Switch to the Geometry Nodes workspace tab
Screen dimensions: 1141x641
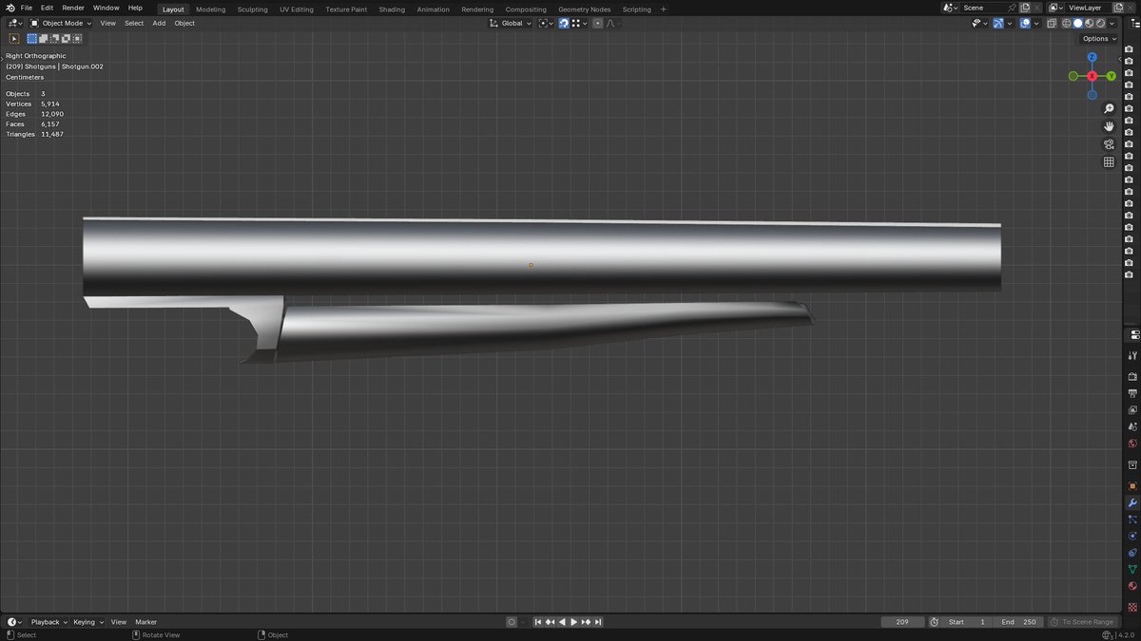tap(585, 9)
